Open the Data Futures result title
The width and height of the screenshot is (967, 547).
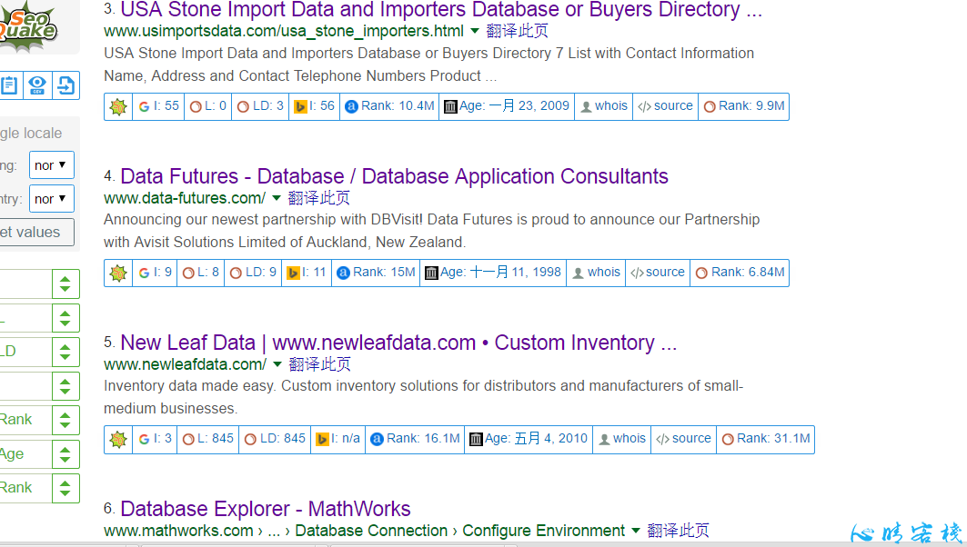point(394,176)
